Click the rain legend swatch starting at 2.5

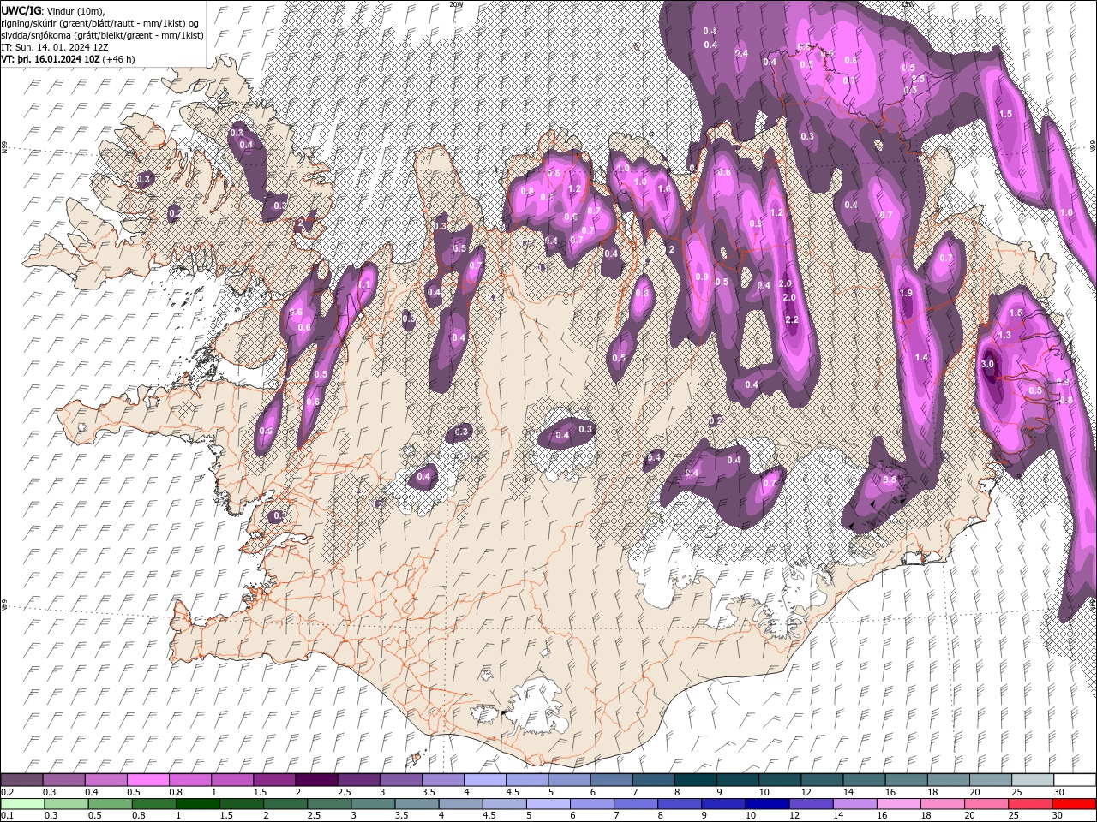(x=328, y=804)
